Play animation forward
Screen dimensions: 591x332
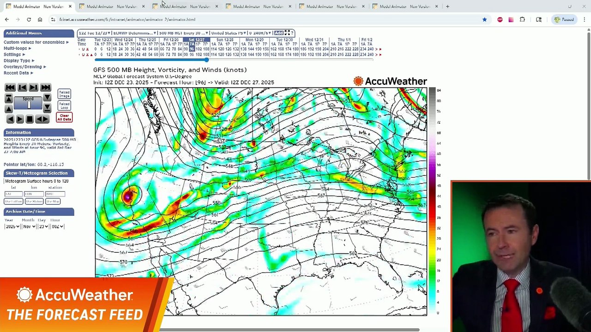tap(20, 119)
